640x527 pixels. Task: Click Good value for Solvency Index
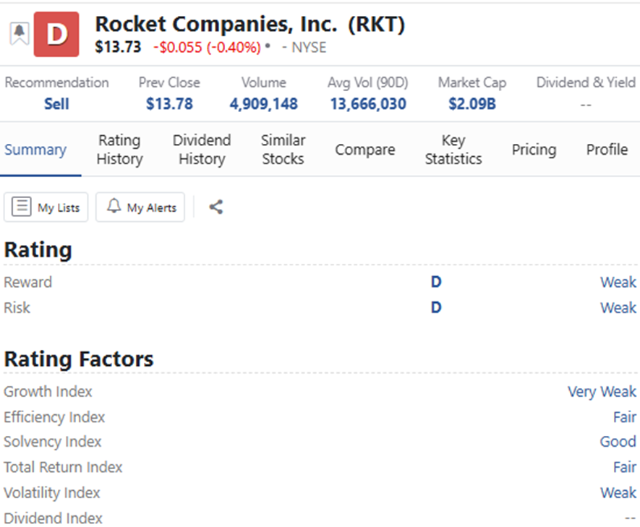pos(618,442)
